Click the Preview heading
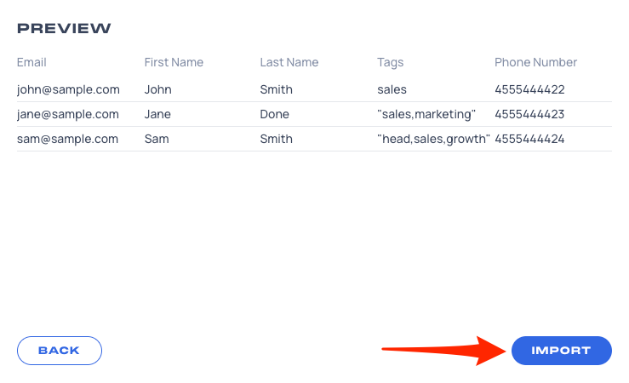Viewport: 629px width, 383px height. point(64,28)
